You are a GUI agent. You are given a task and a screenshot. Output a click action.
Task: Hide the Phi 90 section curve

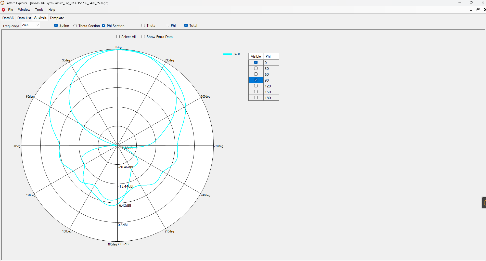tap(256, 80)
